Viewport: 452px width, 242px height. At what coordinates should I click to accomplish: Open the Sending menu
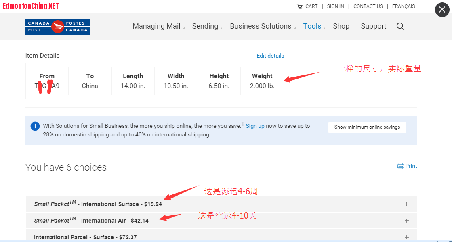coord(205,26)
